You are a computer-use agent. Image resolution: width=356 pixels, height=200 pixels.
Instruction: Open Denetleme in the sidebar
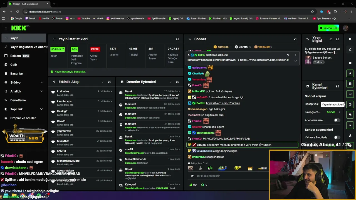(x=24, y=100)
